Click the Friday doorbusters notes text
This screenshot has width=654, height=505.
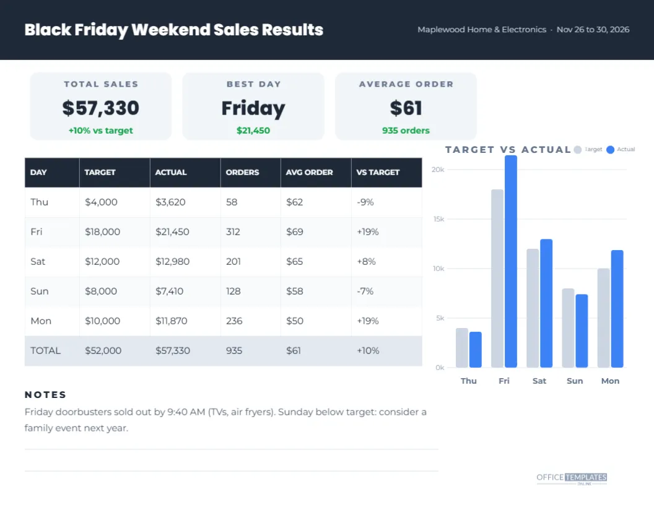tap(225, 420)
